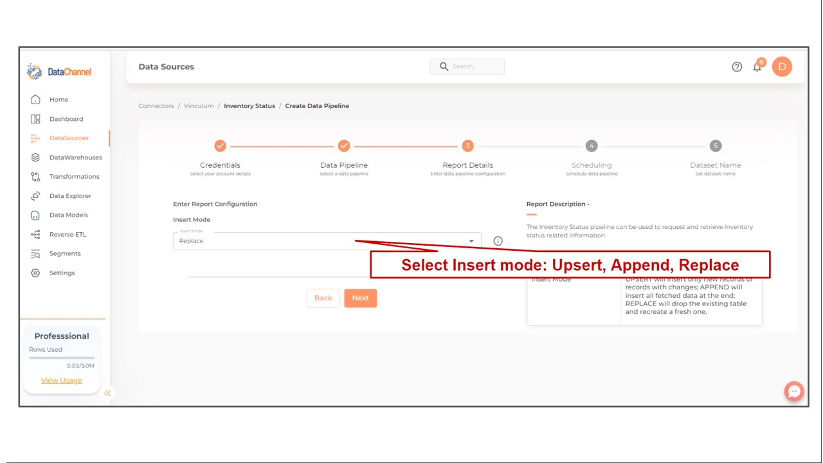Click the Report Details step label
The image size is (823, 463).
(x=467, y=165)
